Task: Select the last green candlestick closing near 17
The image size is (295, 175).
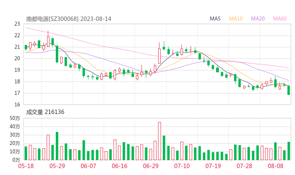Action: click(x=289, y=90)
